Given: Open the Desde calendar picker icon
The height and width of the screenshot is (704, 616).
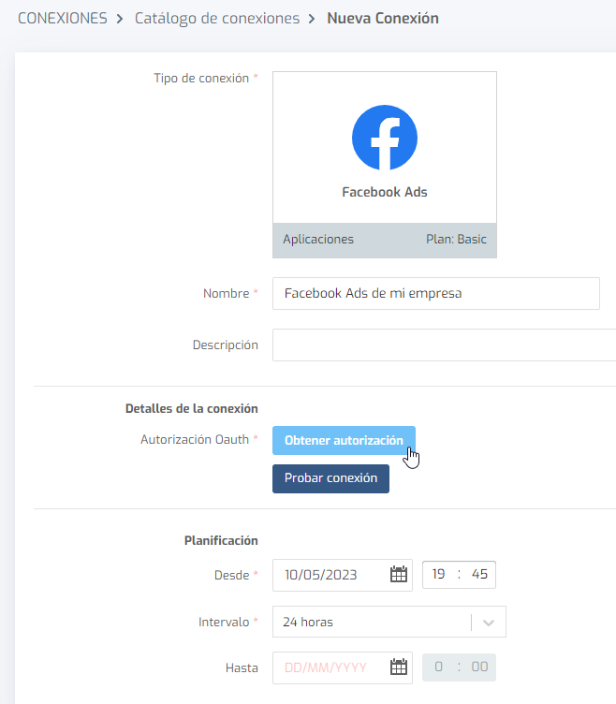Looking at the screenshot, I should click(x=399, y=574).
